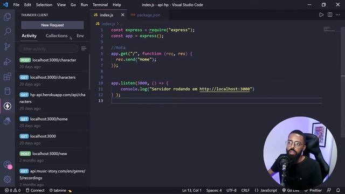Open notifications bell icon
Viewport: 345px width, 194px height.
338,190
